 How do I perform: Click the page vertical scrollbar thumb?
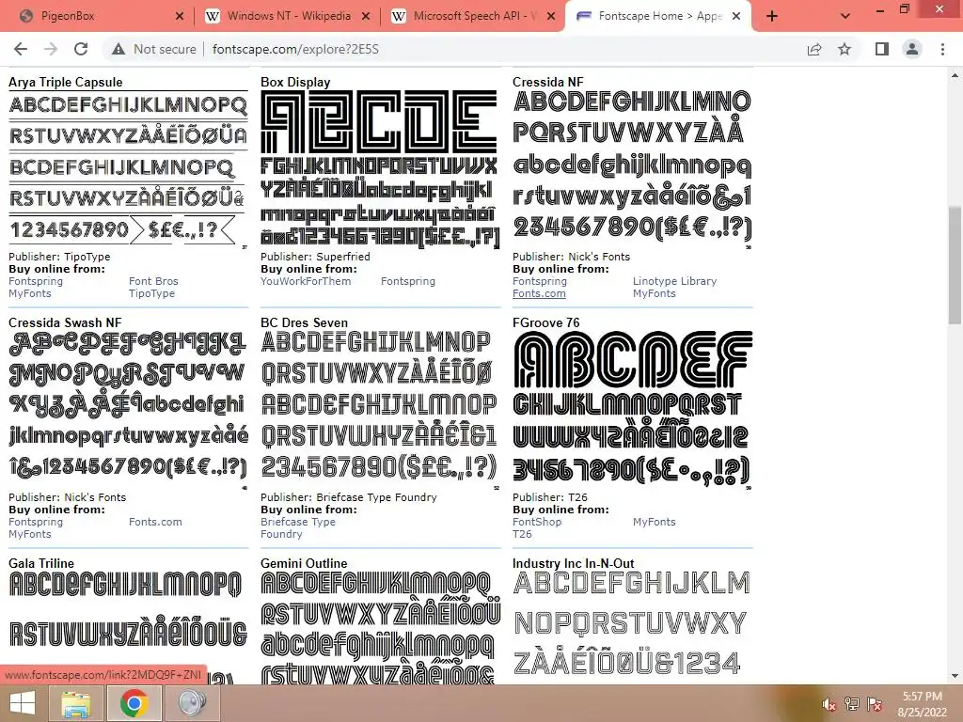tap(955, 264)
